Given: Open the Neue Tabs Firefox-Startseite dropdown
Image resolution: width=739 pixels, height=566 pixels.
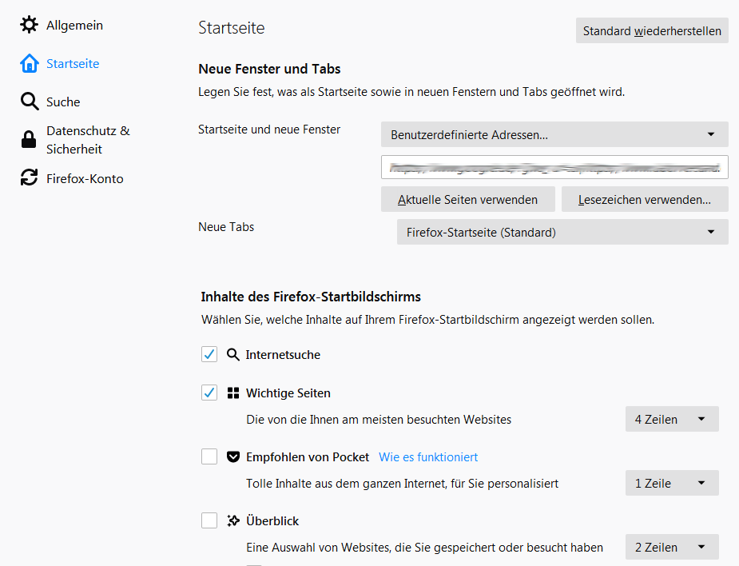Looking at the screenshot, I should click(562, 232).
